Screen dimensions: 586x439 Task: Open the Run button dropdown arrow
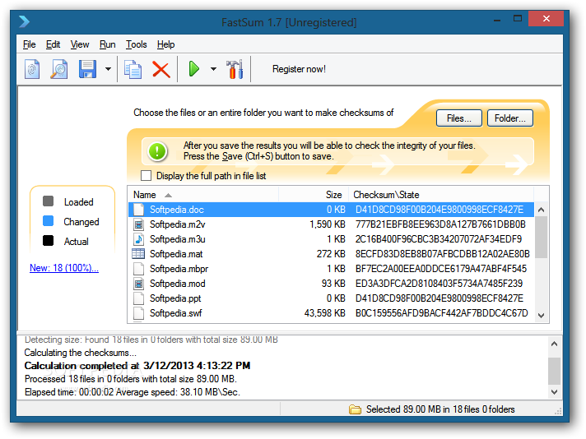[213, 69]
